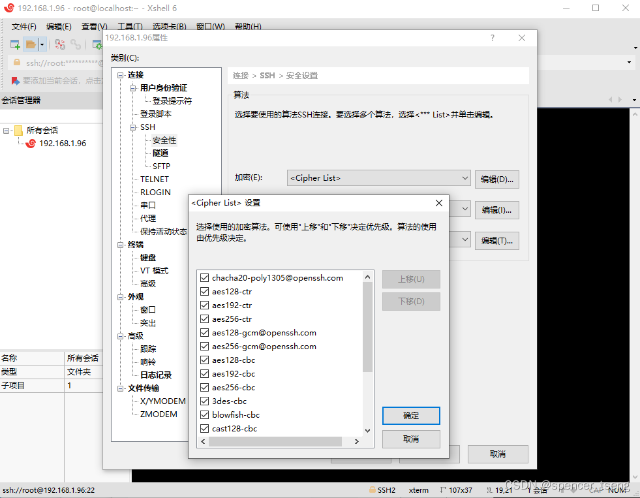Screen dimensions: 640x498
Task: Click the New session toolbar icon
Action: 14,44
